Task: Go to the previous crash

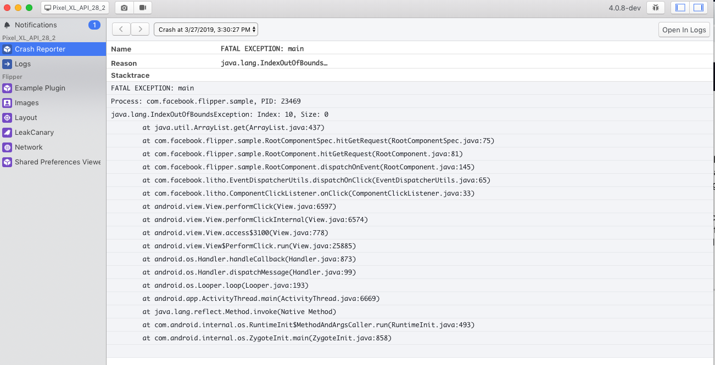Action: pos(121,30)
